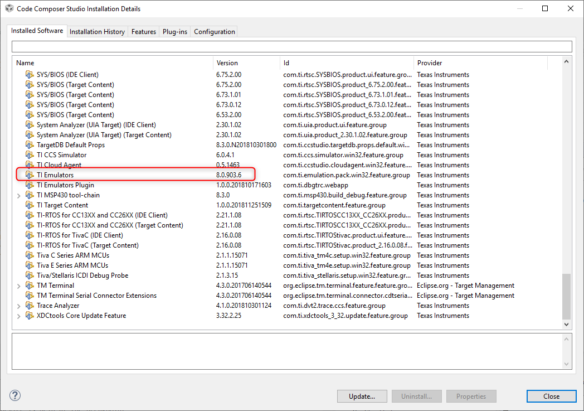Click icon of System Analyzer (UIA Target) (Target Content)
This screenshot has height=411, width=584.
pyautogui.click(x=30, y=135)
